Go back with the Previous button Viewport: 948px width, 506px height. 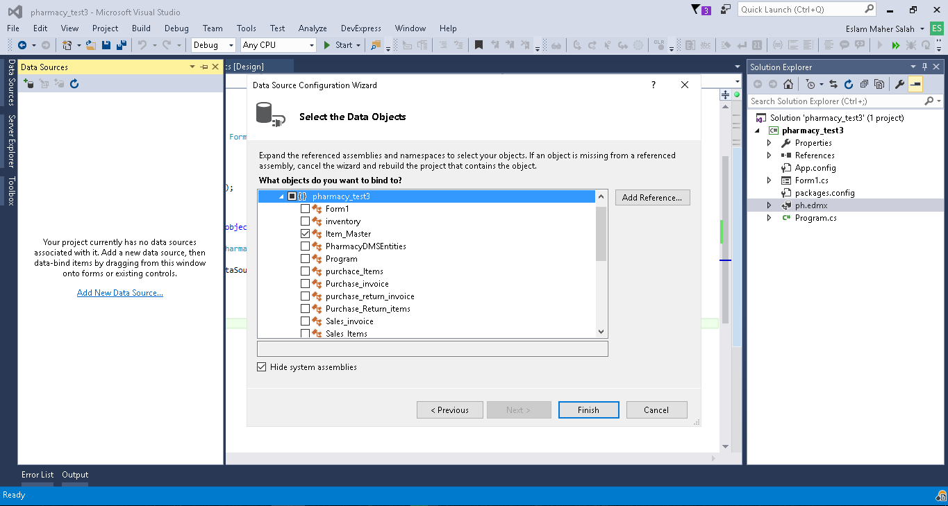[x=449, y=410]
